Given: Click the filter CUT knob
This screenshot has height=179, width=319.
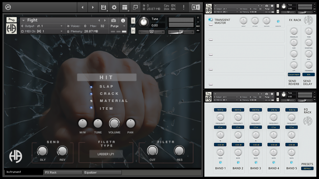Looking at the screenshot, I should (x=152, y=151).
